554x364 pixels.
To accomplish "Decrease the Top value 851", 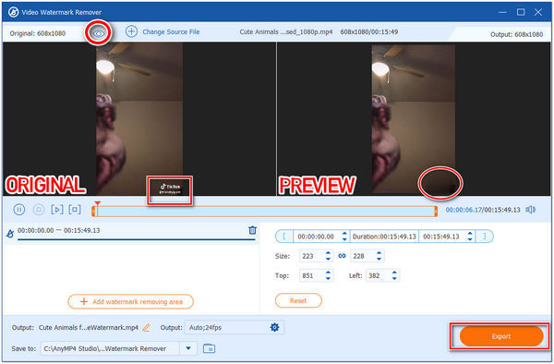I will point(328,278).
